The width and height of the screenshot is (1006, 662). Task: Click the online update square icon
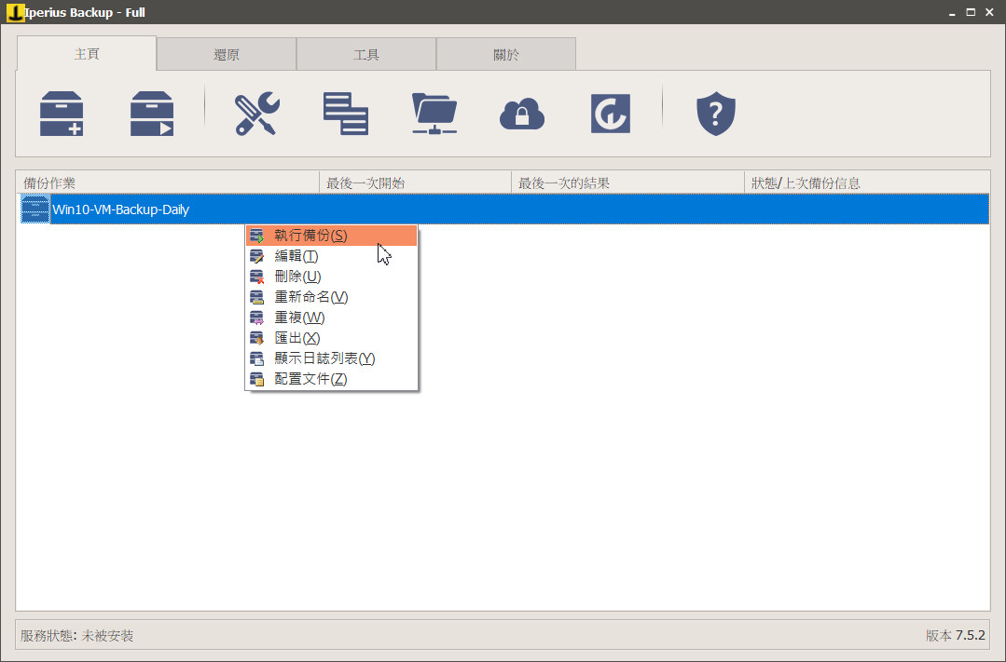coord(611,114)
